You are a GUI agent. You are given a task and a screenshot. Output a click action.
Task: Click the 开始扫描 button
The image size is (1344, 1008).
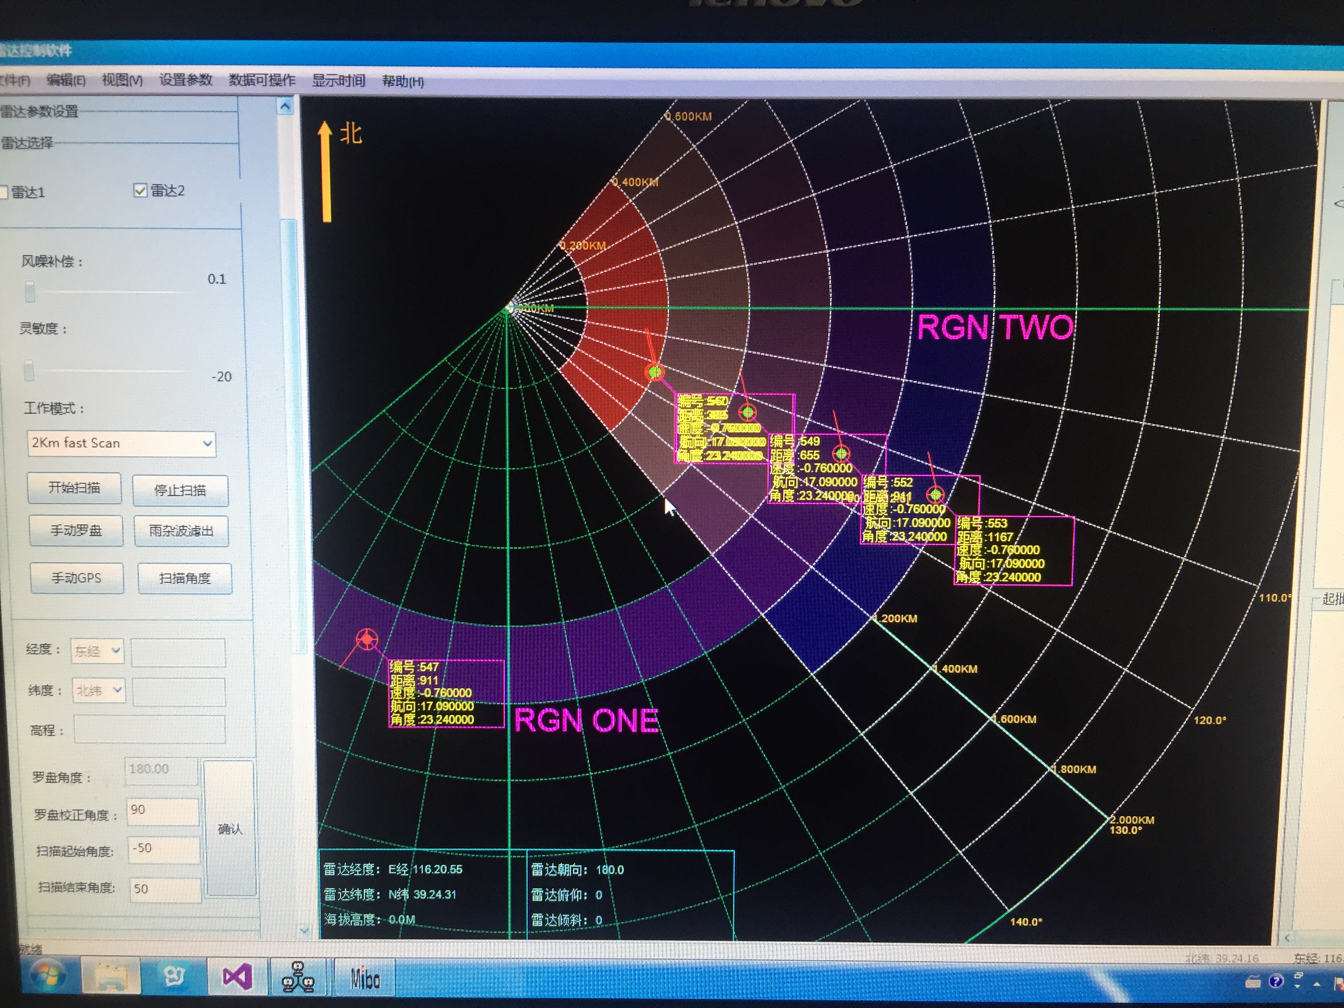pyautogui.click(x=74, y=488)
